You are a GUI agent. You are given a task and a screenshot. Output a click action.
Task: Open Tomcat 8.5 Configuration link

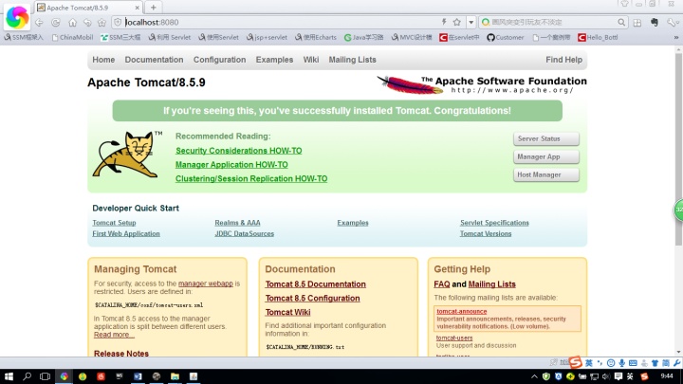312,299
